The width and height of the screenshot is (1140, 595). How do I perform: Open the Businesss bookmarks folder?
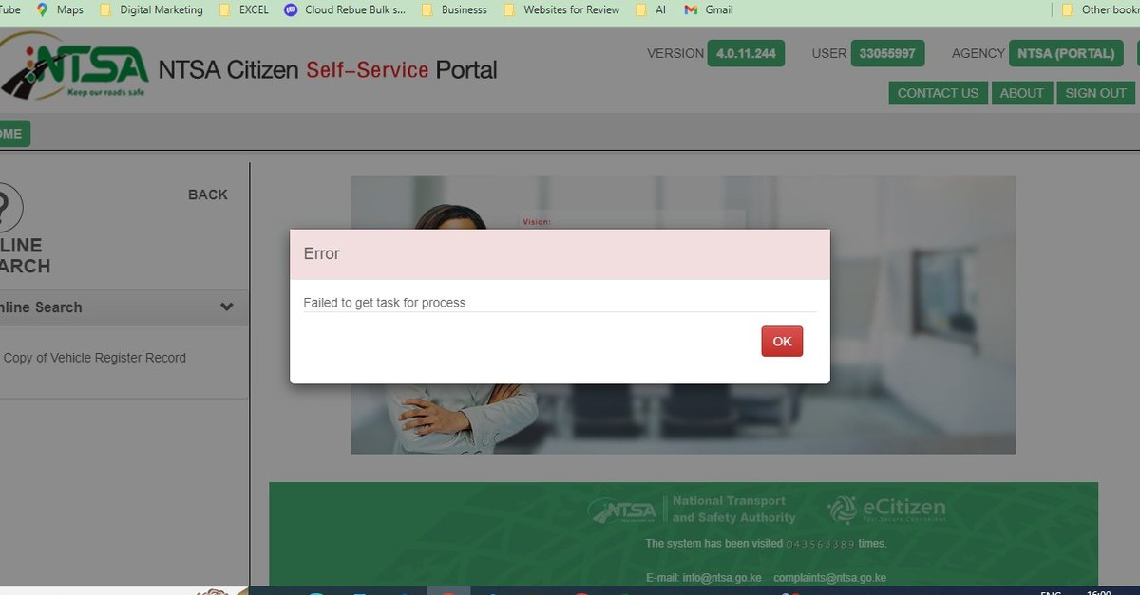(x=454, y=10)
